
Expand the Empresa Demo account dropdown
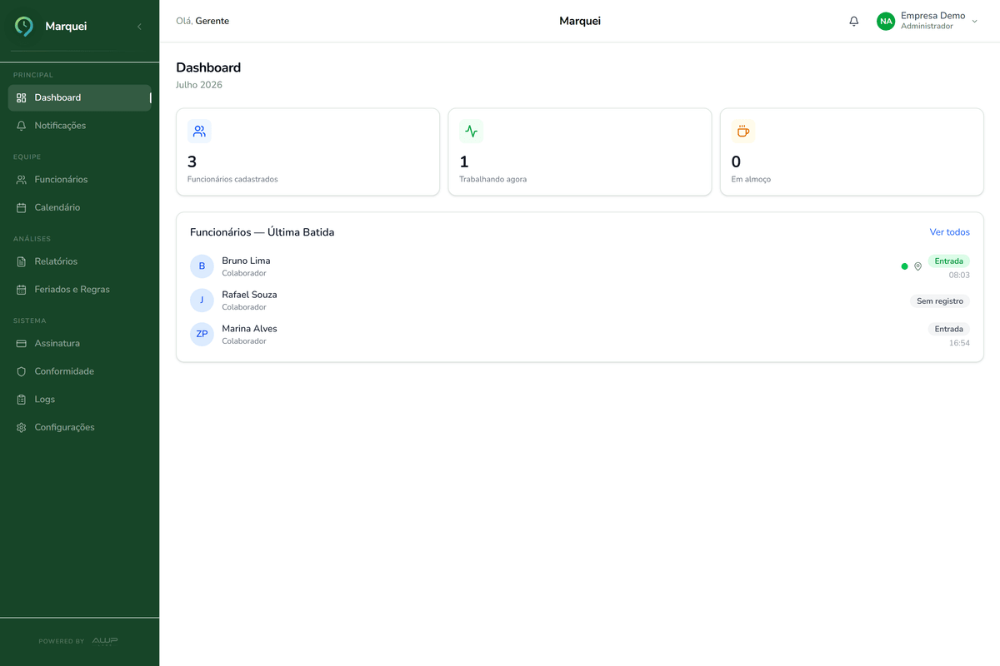(x=975, y=21)
